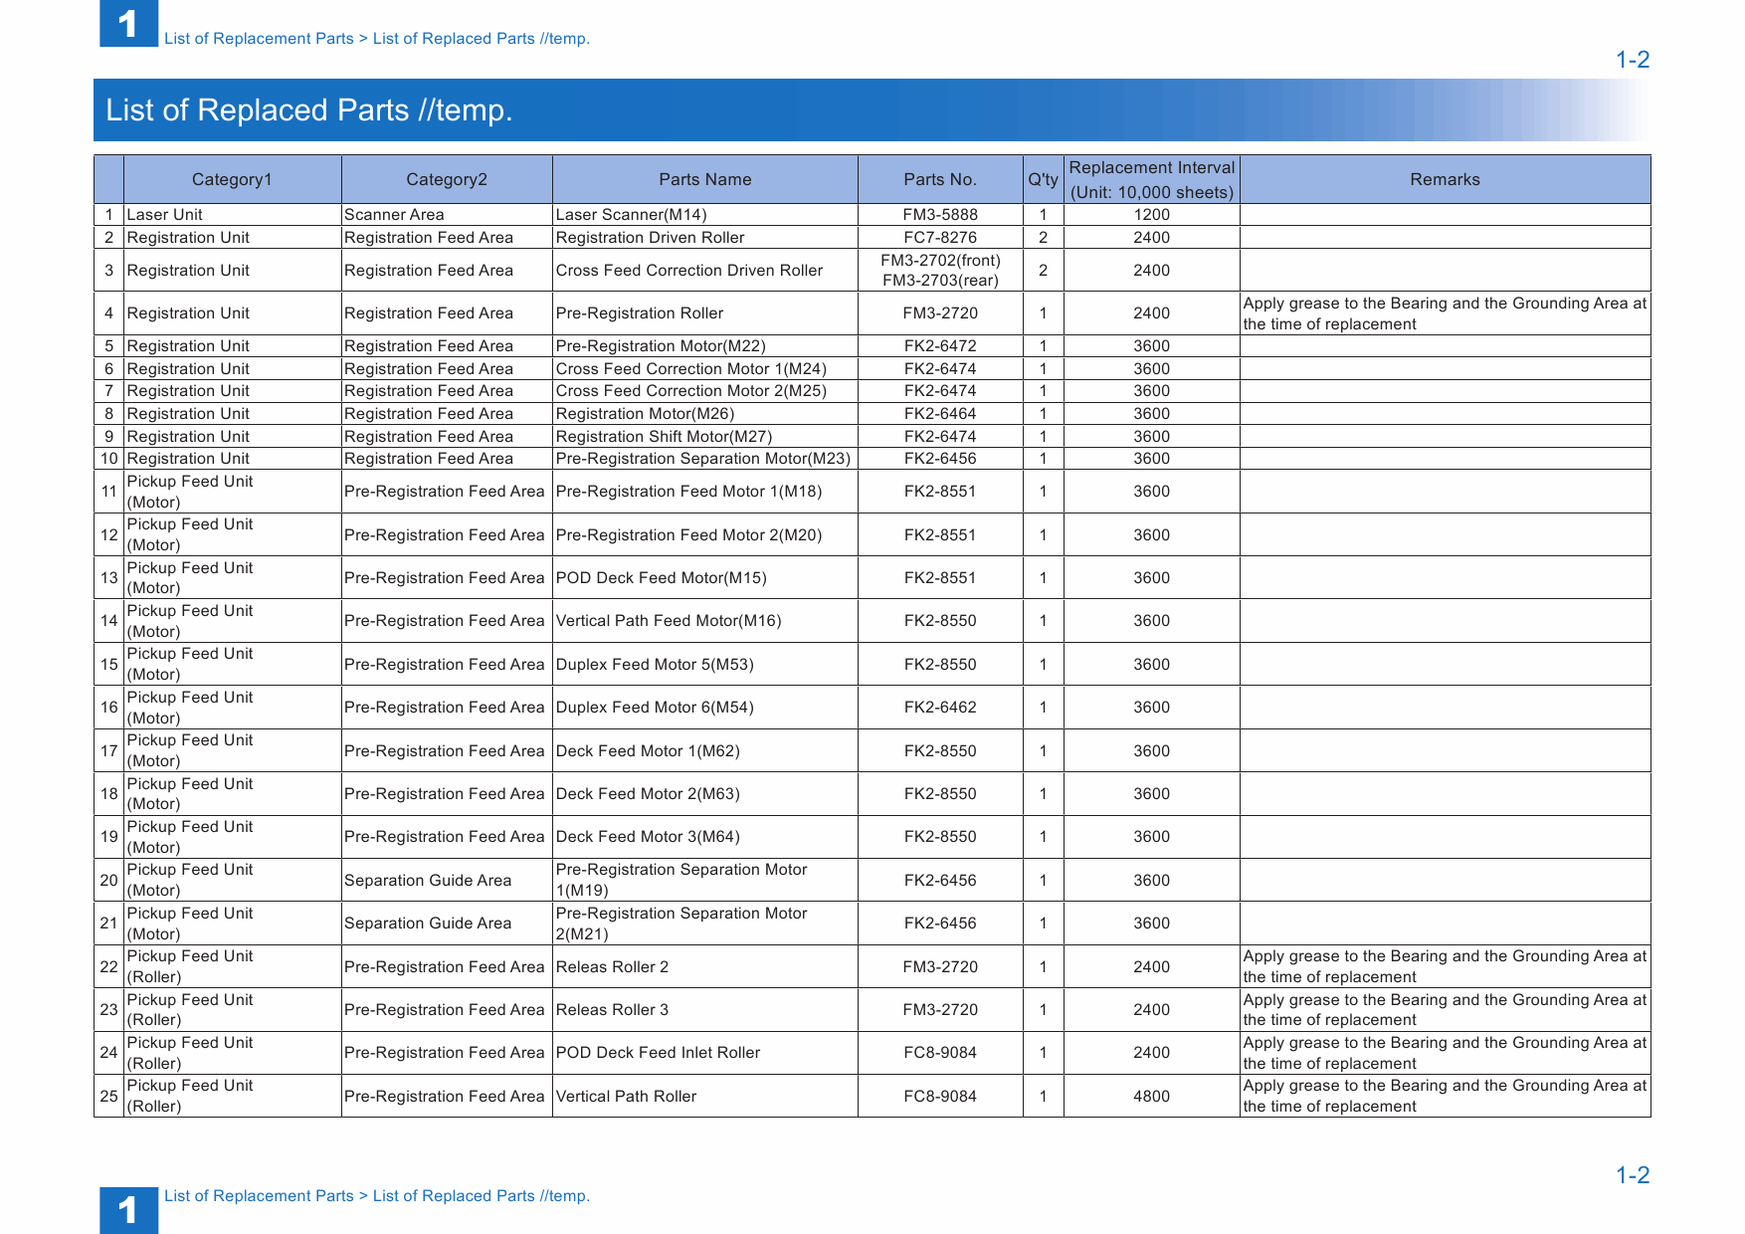
Task: Click the Parts No. column header
Action: (940, 179)
